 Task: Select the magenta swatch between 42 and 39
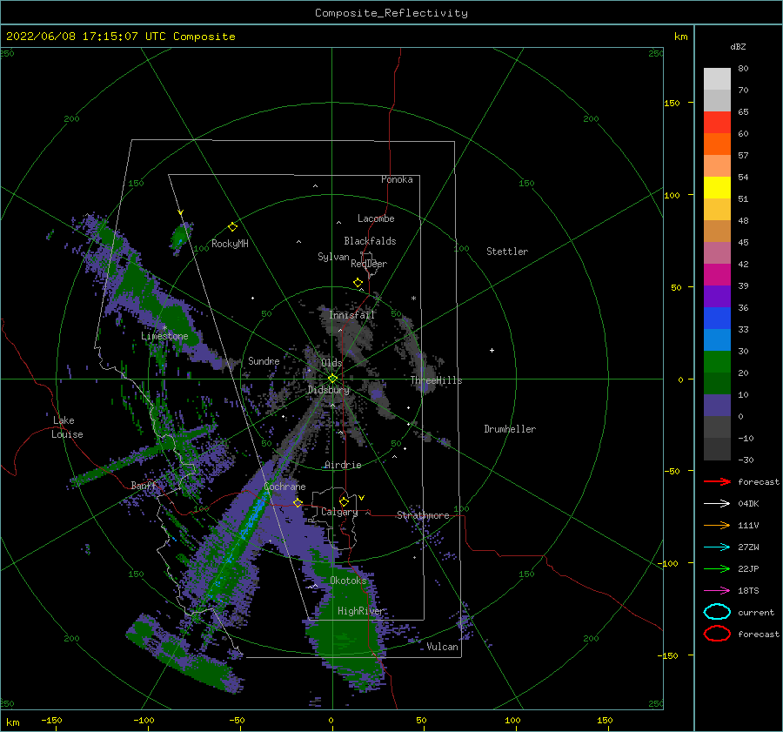[x=717, y=274]
